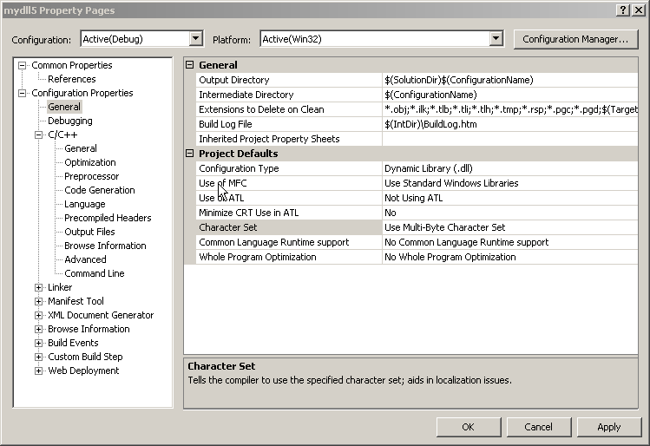Select the Manifest Tool label
This screenshot has height=446, width=650.
pos(76,301)
